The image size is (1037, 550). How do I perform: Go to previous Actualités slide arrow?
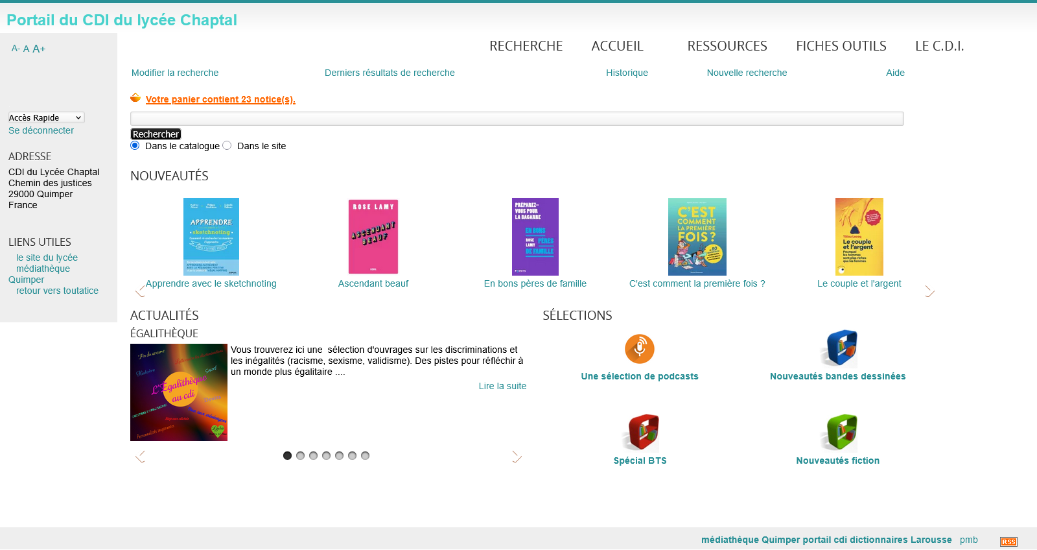(x=140, y=457)
